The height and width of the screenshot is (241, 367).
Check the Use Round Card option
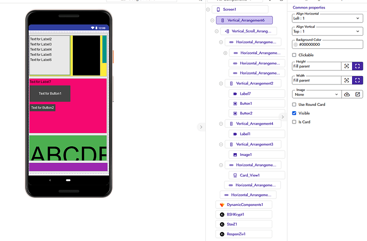(295, 105)
